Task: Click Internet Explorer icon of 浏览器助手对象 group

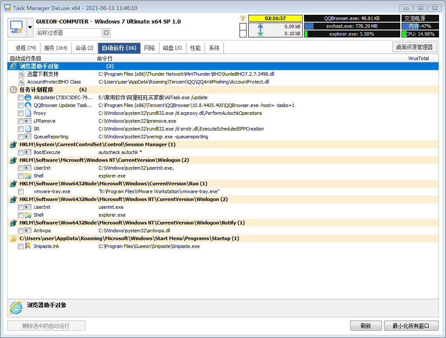Action: click(14, 66)
